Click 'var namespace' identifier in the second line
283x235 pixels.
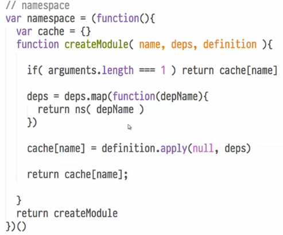tap(40, 18)
